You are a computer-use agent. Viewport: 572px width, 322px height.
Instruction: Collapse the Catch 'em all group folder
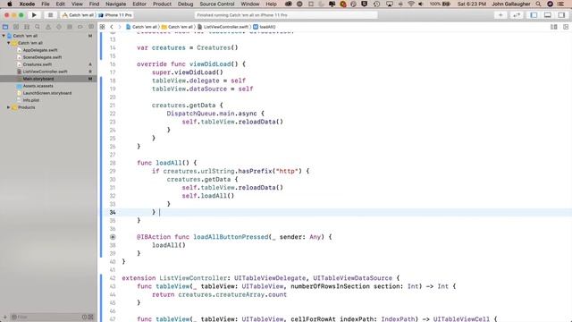pos(9,43)
